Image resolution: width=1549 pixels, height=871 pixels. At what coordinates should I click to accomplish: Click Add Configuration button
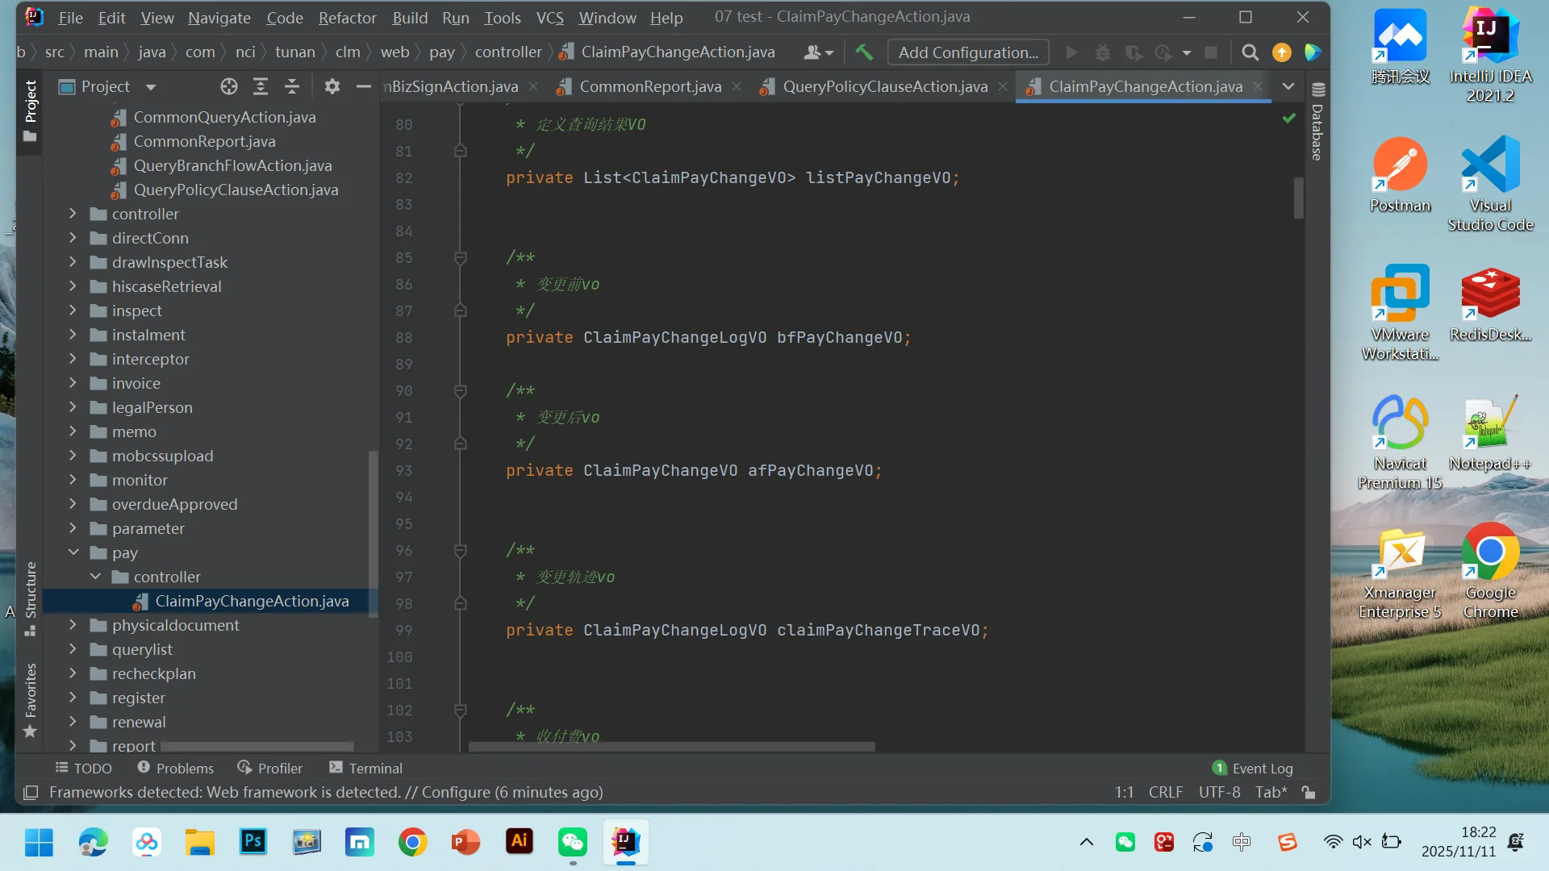(x=968, y=52)
